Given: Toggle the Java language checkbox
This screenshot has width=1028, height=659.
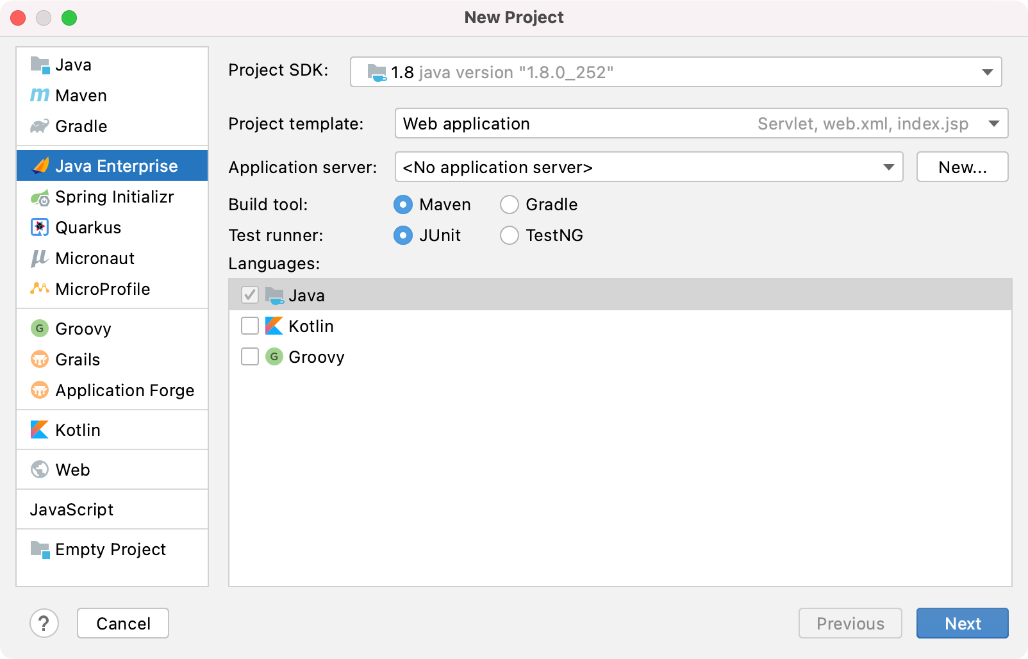Looking at the screenshot, I should click(250, 295).
